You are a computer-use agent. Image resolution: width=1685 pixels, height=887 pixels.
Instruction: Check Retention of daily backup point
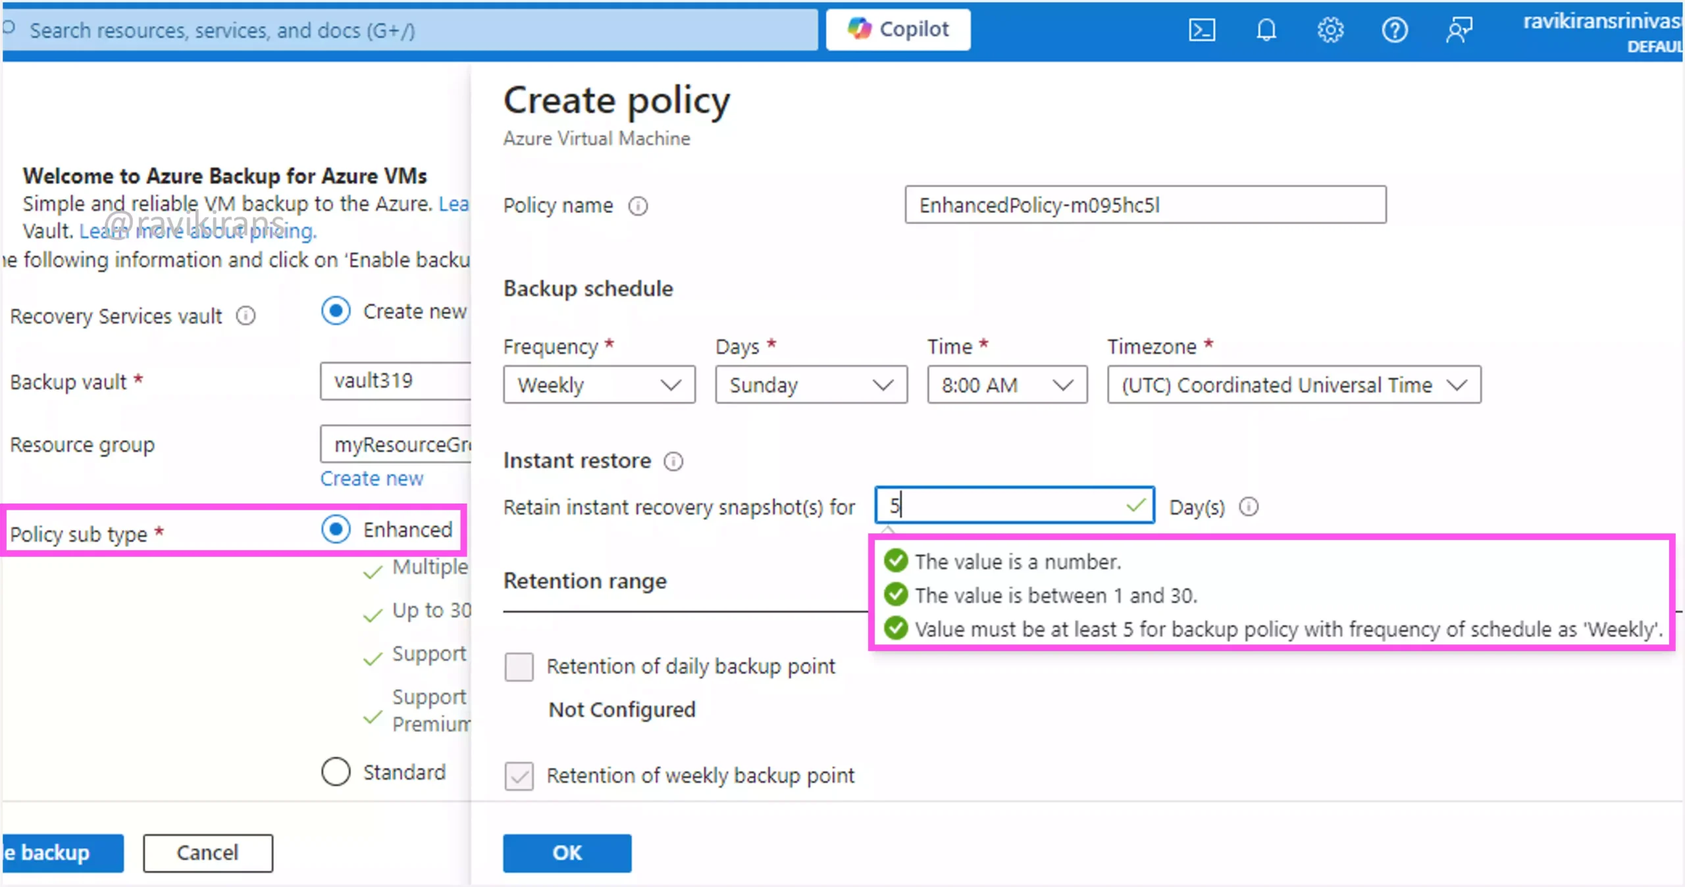point(519,667)
